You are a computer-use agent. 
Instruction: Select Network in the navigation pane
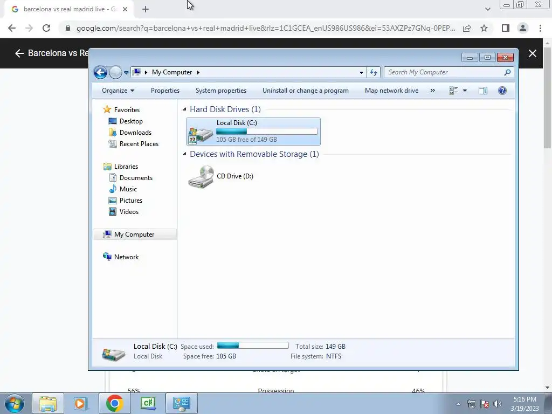[126, 257]
